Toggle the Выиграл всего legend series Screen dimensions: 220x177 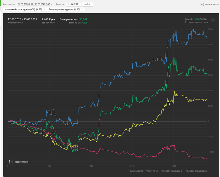(x=135, y=171)
